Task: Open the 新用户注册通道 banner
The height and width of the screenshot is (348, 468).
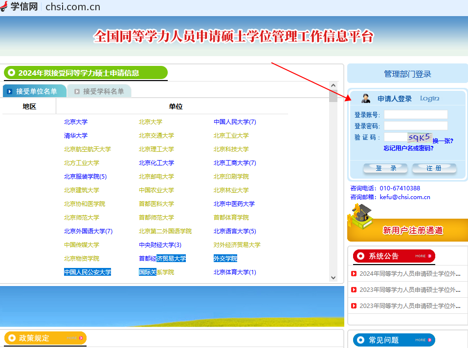Action: 408,230
